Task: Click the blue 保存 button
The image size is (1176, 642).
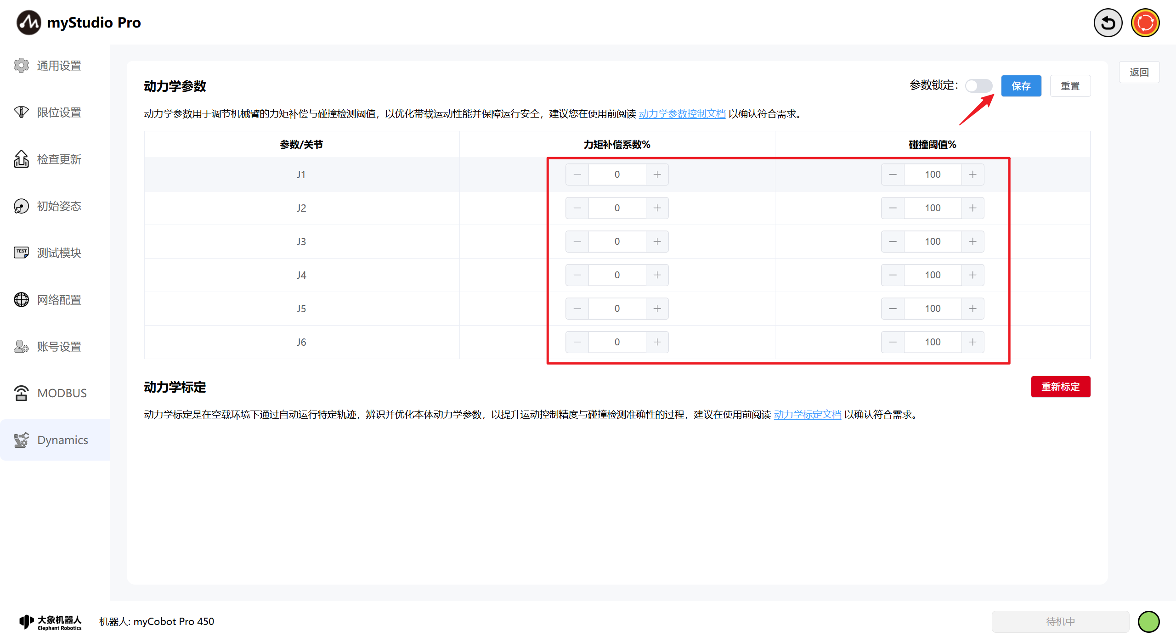Action: click(1021, 86)
